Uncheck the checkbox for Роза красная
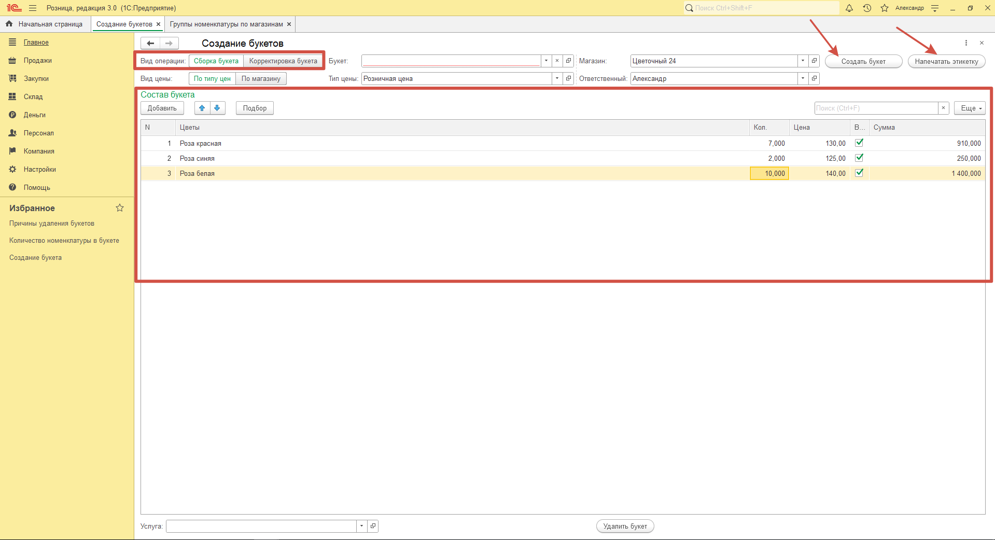The height and width of the screenshot is (540, 995). [859, 143]
